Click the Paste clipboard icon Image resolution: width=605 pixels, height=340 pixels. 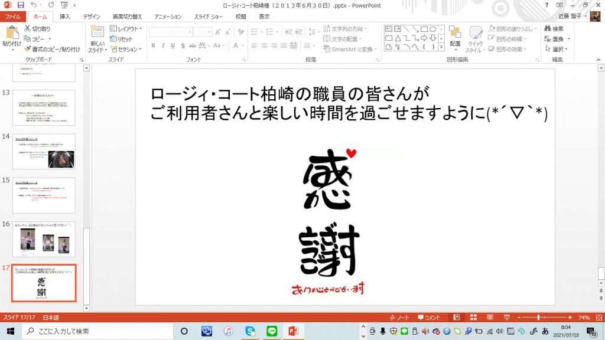tap(11, 34)
